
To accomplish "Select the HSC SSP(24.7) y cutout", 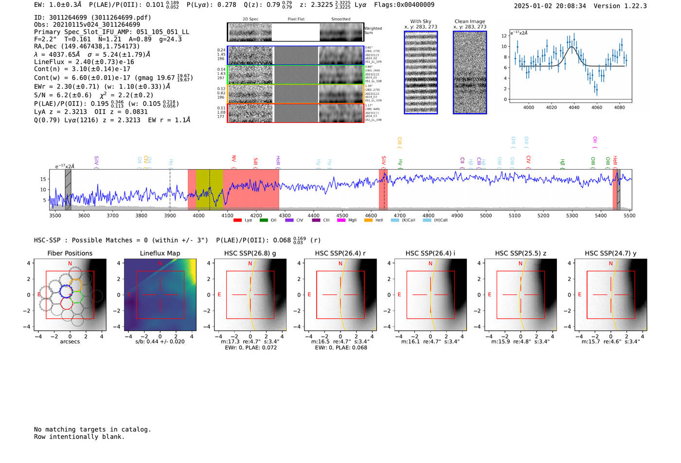I will (611, 295).
